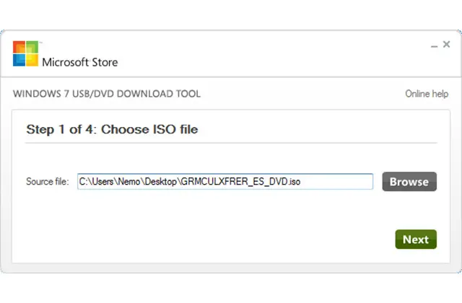This screenshot has width=462, height=303.
Task: Open the Online help link
Action: [426, 94]
